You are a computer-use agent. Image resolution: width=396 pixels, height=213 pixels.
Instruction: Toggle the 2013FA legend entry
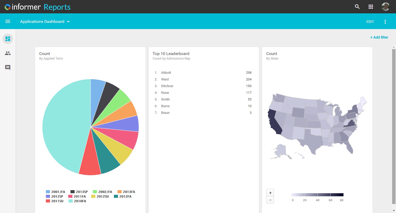(126, 192)
